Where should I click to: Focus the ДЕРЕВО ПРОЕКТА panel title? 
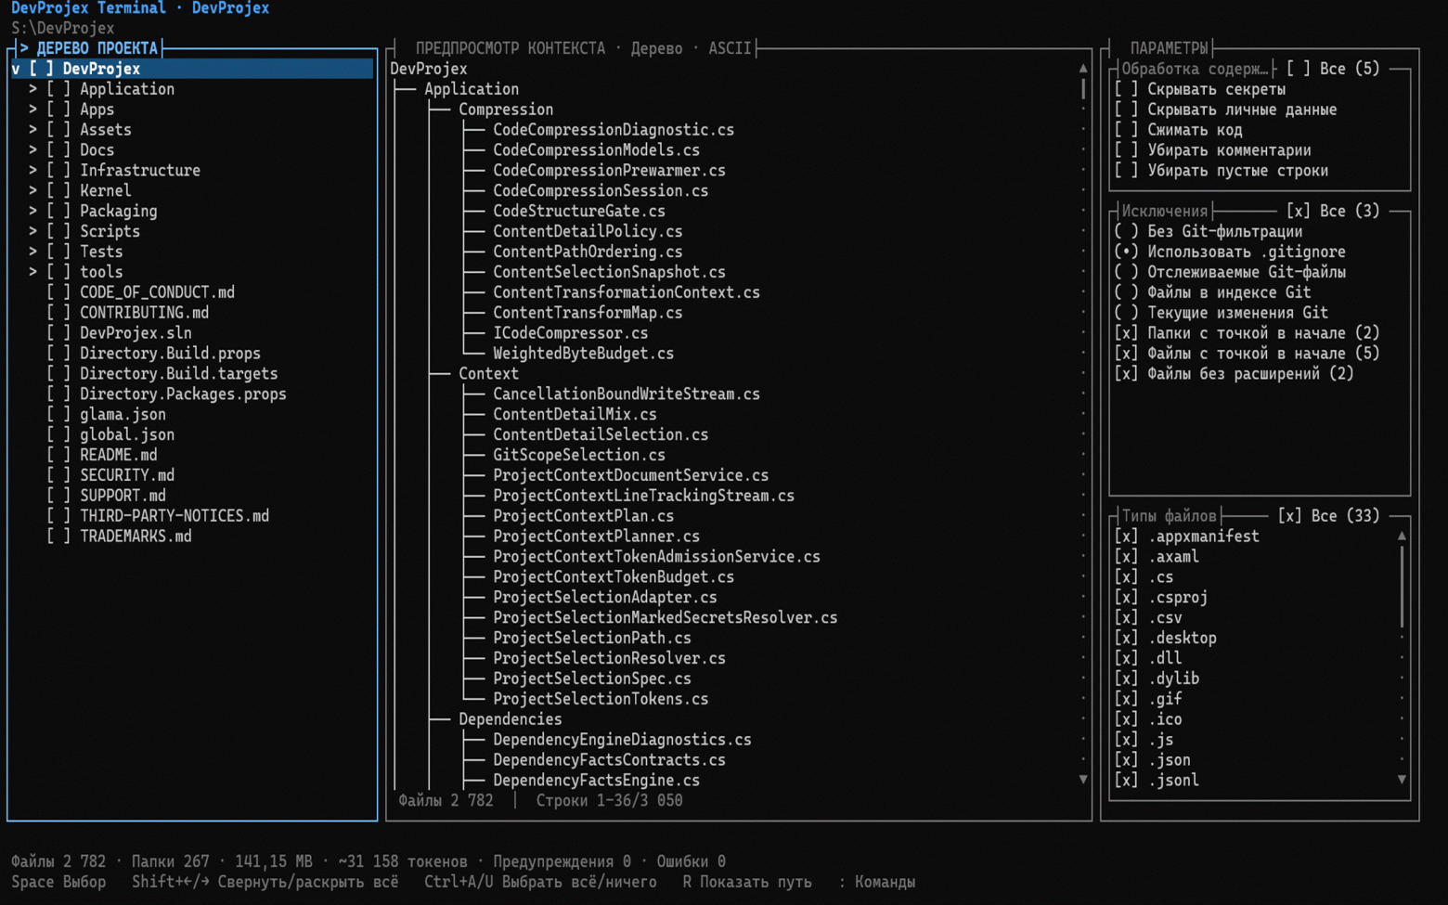pyautogui.click(x=97, y=48)
